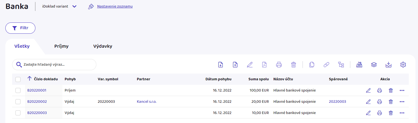Tick the checkbox next to B20220002

coord(18,102)
